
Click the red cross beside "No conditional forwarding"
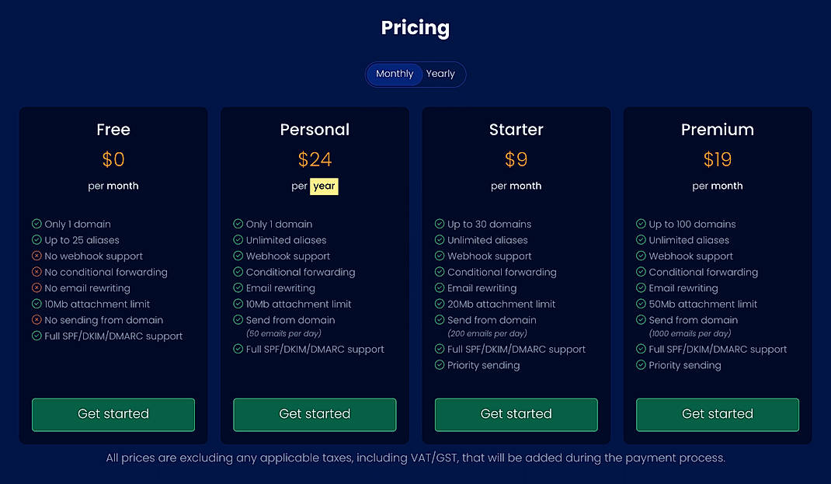tap(36, 272)
